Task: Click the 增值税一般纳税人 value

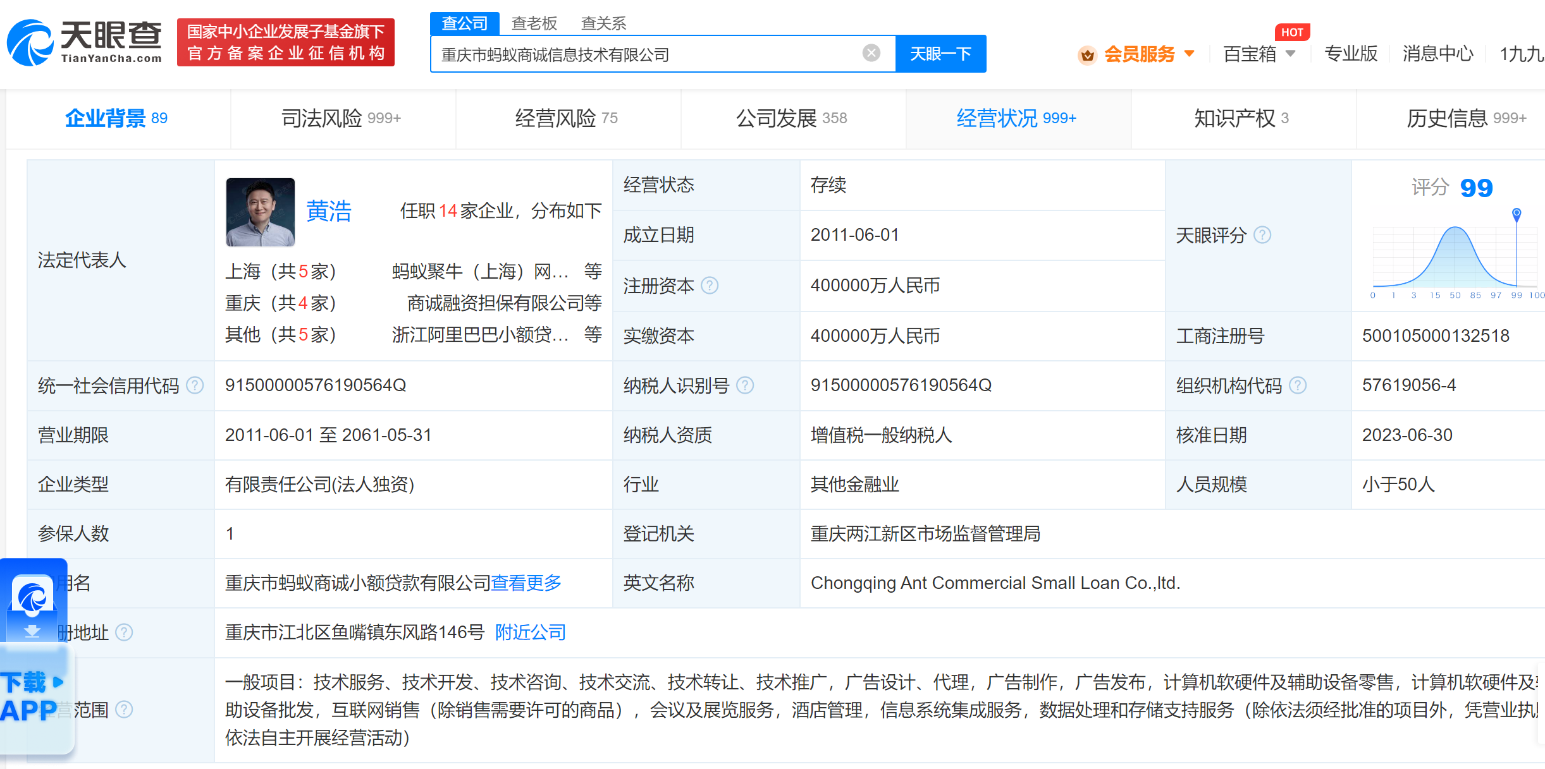Action: (882, 435)
